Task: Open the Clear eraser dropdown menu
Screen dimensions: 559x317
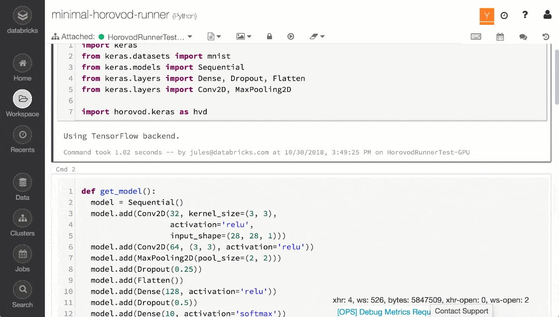Action: 317,36
